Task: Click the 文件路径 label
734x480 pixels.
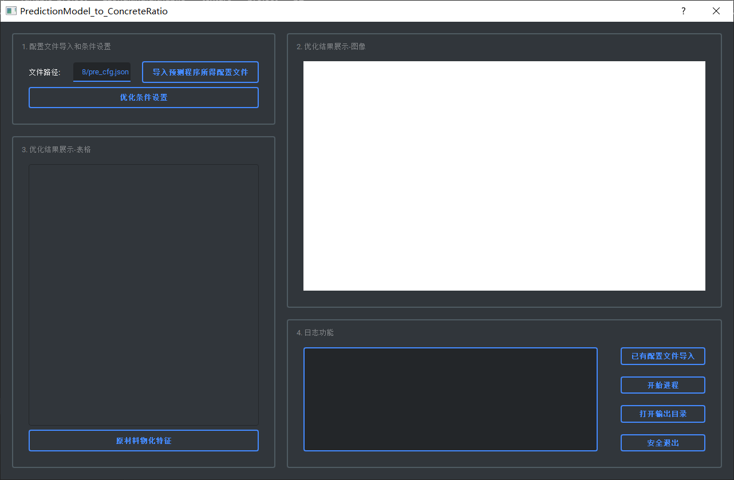Action: coord(45,72)
